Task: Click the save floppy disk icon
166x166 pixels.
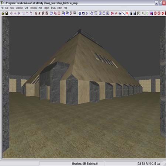Action: (7, 13)
